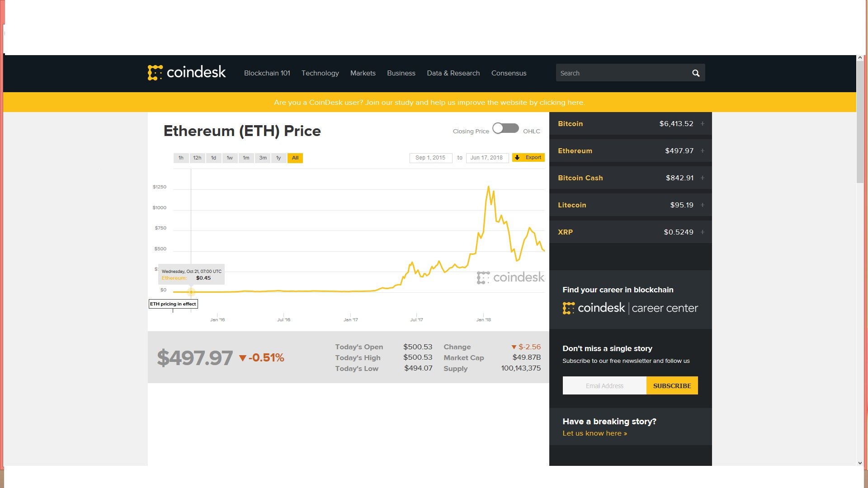Viewport: 868px width, 488px height.
Task: Click the search magnifier icon
Action: tap(696, 73)
